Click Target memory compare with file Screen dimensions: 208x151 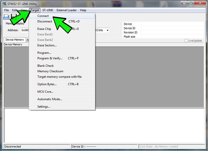(62, 77)
